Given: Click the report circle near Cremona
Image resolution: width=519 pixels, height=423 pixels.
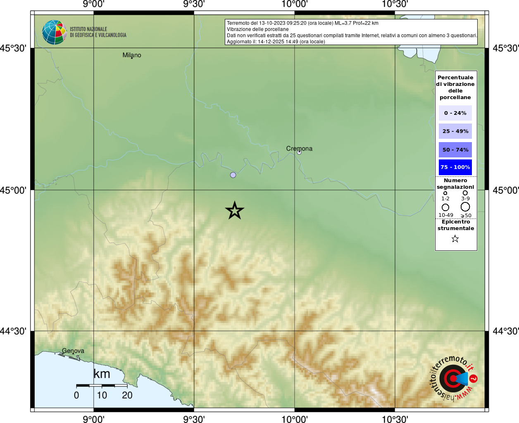Looking at the screenshot, I should click(x=299, y=152).
